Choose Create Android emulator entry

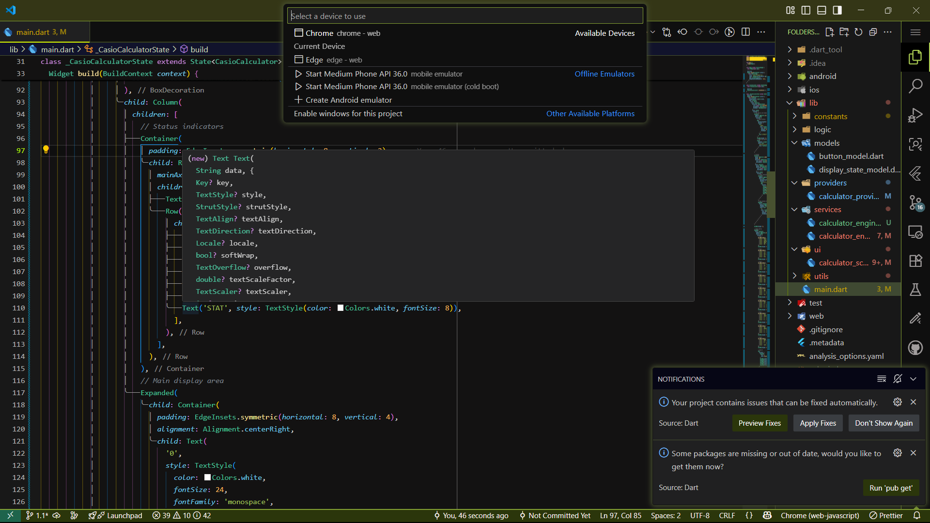(x=348, y=100)
